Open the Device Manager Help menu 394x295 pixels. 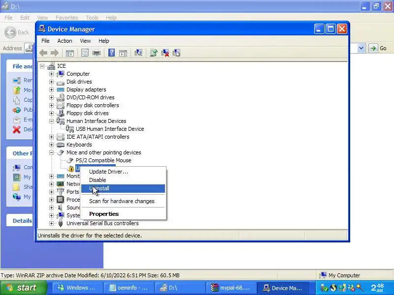tap(104, 41)
